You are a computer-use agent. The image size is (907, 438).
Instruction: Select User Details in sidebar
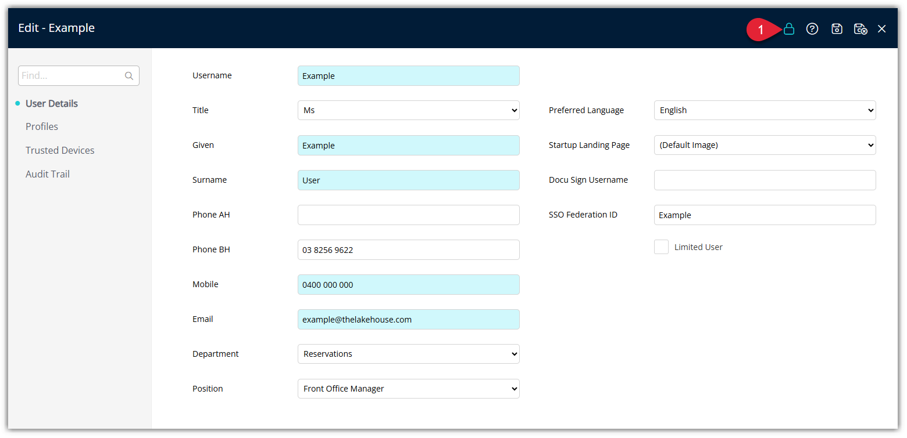pyautogui.click(x=52, y=103)
